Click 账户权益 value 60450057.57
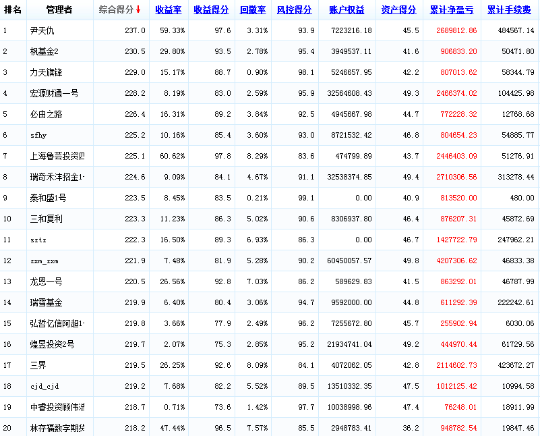This screenshot has height=436, width=540. [350, 261]
